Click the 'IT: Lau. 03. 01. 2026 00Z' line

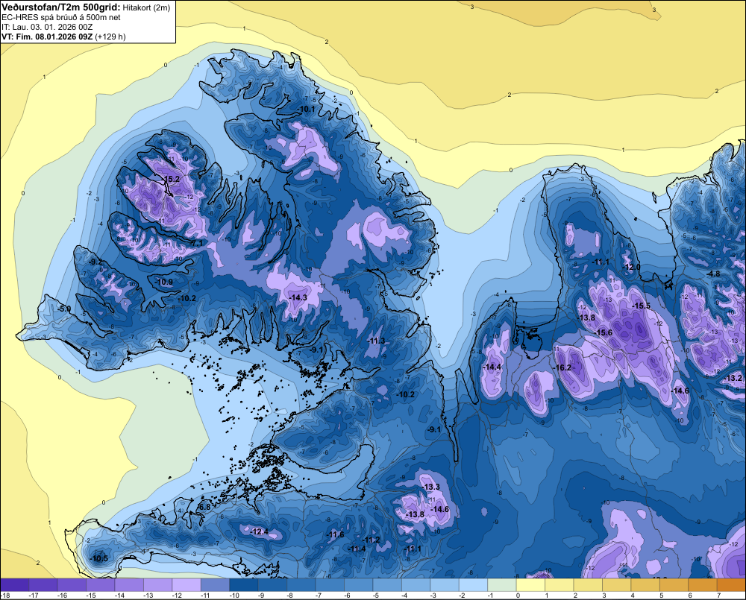(46, 27)
